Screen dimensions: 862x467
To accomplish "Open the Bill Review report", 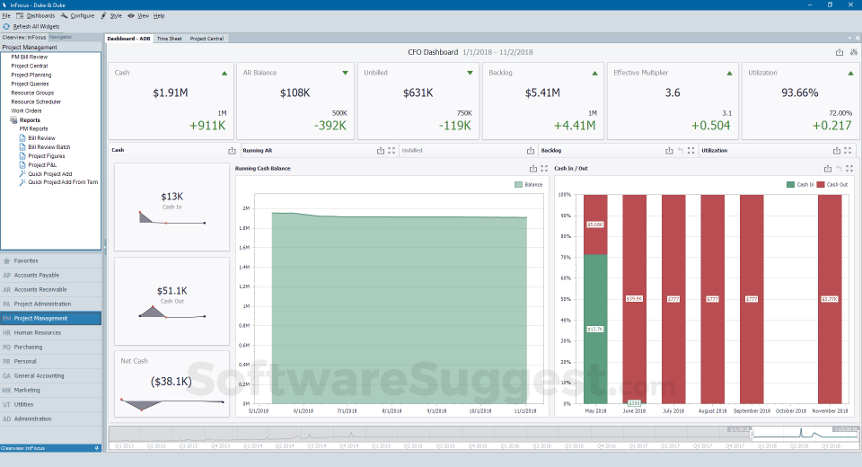I will [x=41, y=138].
